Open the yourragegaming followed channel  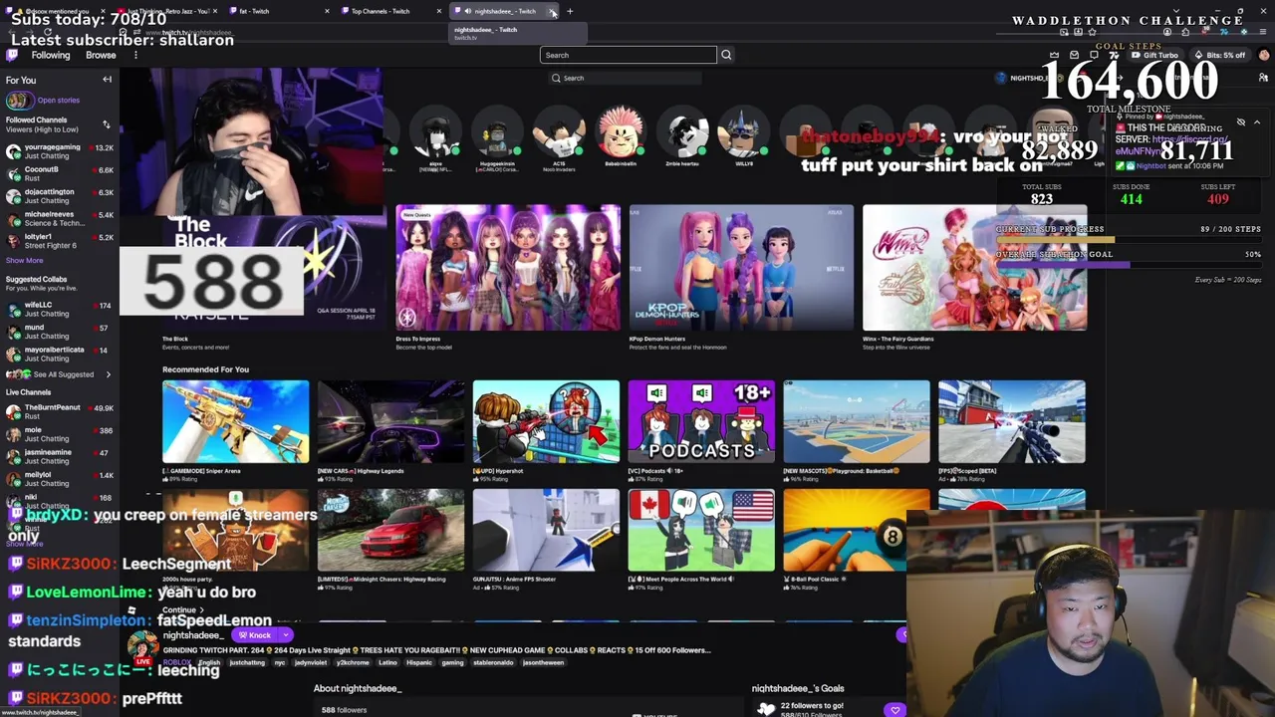[60, 151]
